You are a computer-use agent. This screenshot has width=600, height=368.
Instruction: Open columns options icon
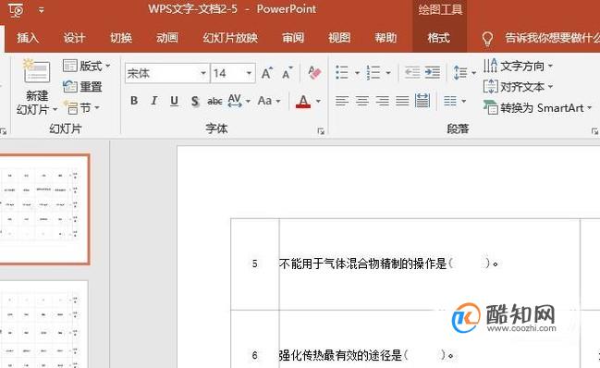pos(455,101)
